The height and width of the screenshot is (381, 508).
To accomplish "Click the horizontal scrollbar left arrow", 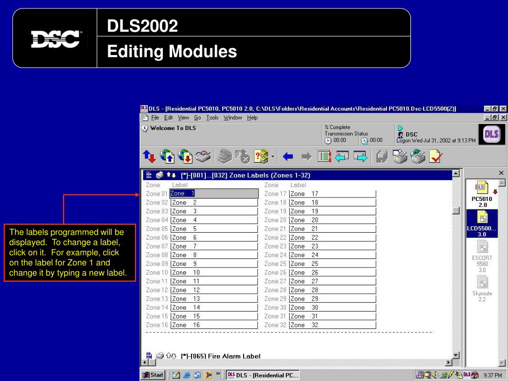I will pyautogui.click(x=145, y=363).
